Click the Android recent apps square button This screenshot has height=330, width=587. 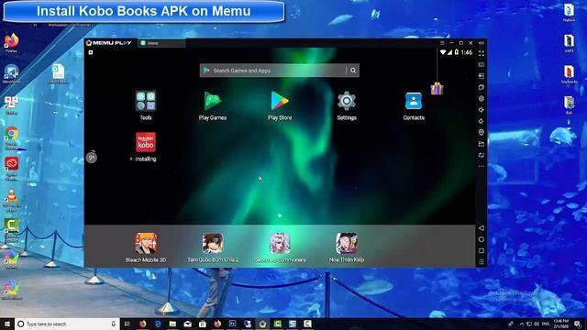click(x=482, y=250)
